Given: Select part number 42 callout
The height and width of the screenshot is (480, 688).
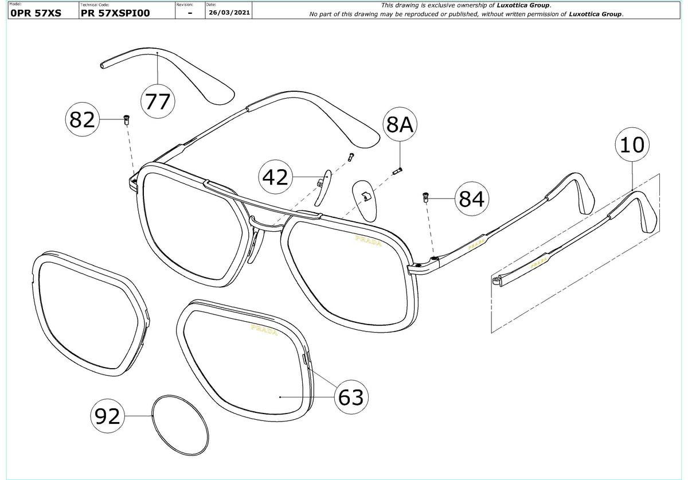Looking at the screenshot, I should (x=275, y=178).
